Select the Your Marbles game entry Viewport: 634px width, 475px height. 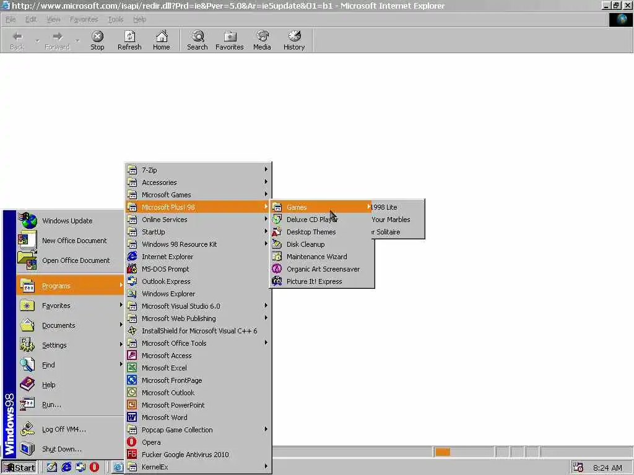(x=397, y=220)
